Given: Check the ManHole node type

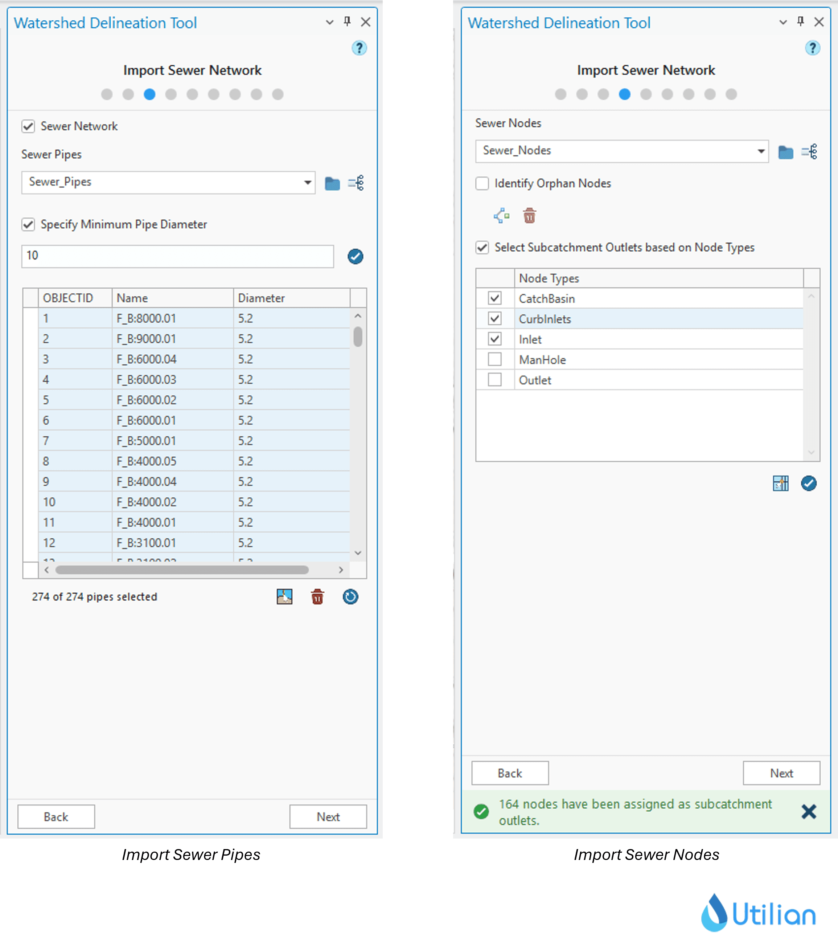Looking at the screenshot, I should (x=494, y=359).
